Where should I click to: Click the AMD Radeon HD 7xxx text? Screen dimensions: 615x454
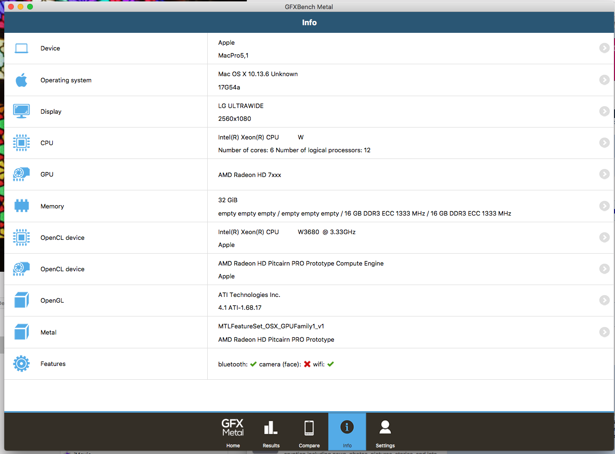pos(250,175)
